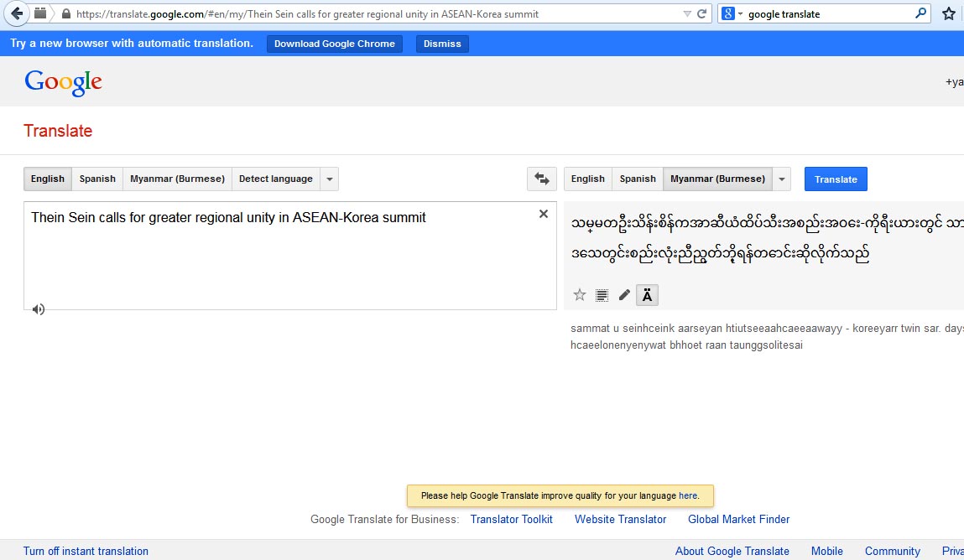Reload the page with the refresh icon

click(x=701, y=13)
